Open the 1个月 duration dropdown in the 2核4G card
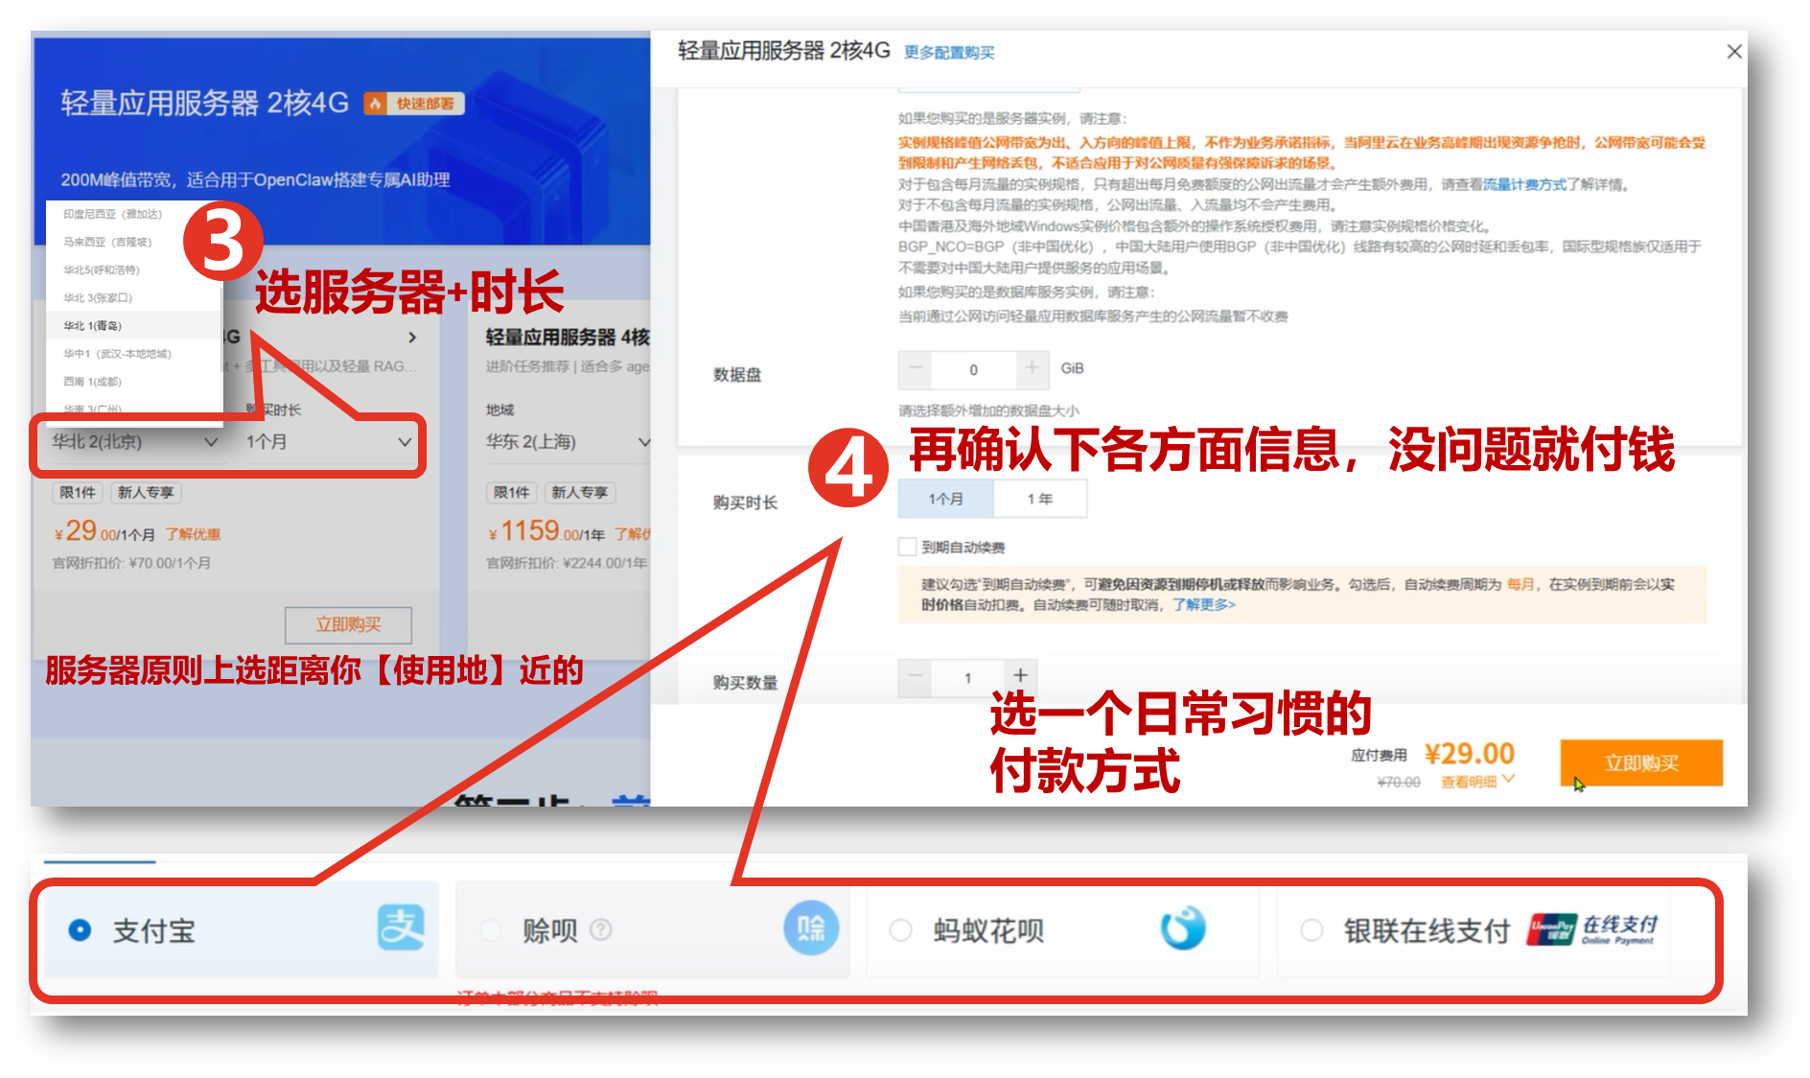Screen dimensions: 1810x1078 pyautogui.click(x=328, y=442)
